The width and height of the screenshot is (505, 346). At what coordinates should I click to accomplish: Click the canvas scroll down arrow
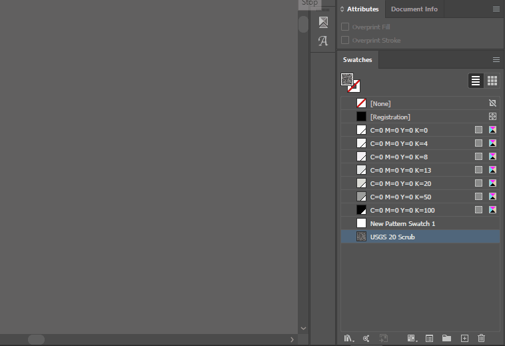303,328
